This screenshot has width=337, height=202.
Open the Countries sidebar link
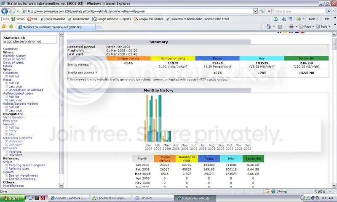coord(10,73)
